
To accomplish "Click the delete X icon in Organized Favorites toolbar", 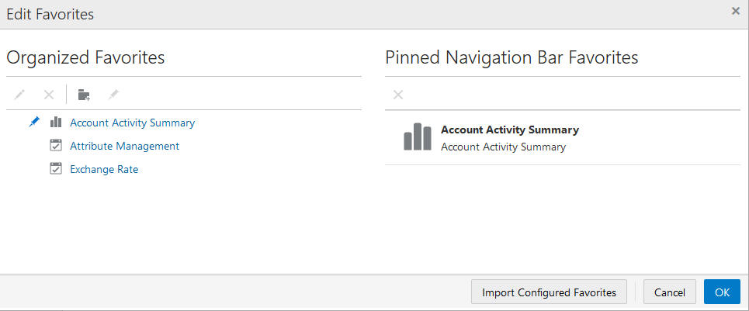I will coord(49,95).
